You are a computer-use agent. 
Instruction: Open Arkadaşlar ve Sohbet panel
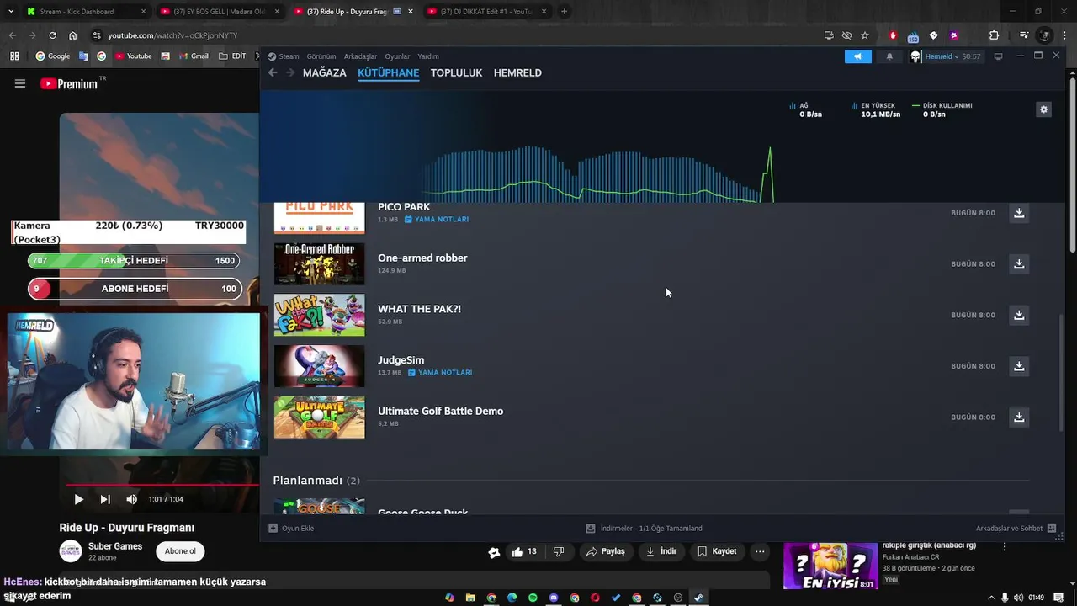pos(1015,529)
